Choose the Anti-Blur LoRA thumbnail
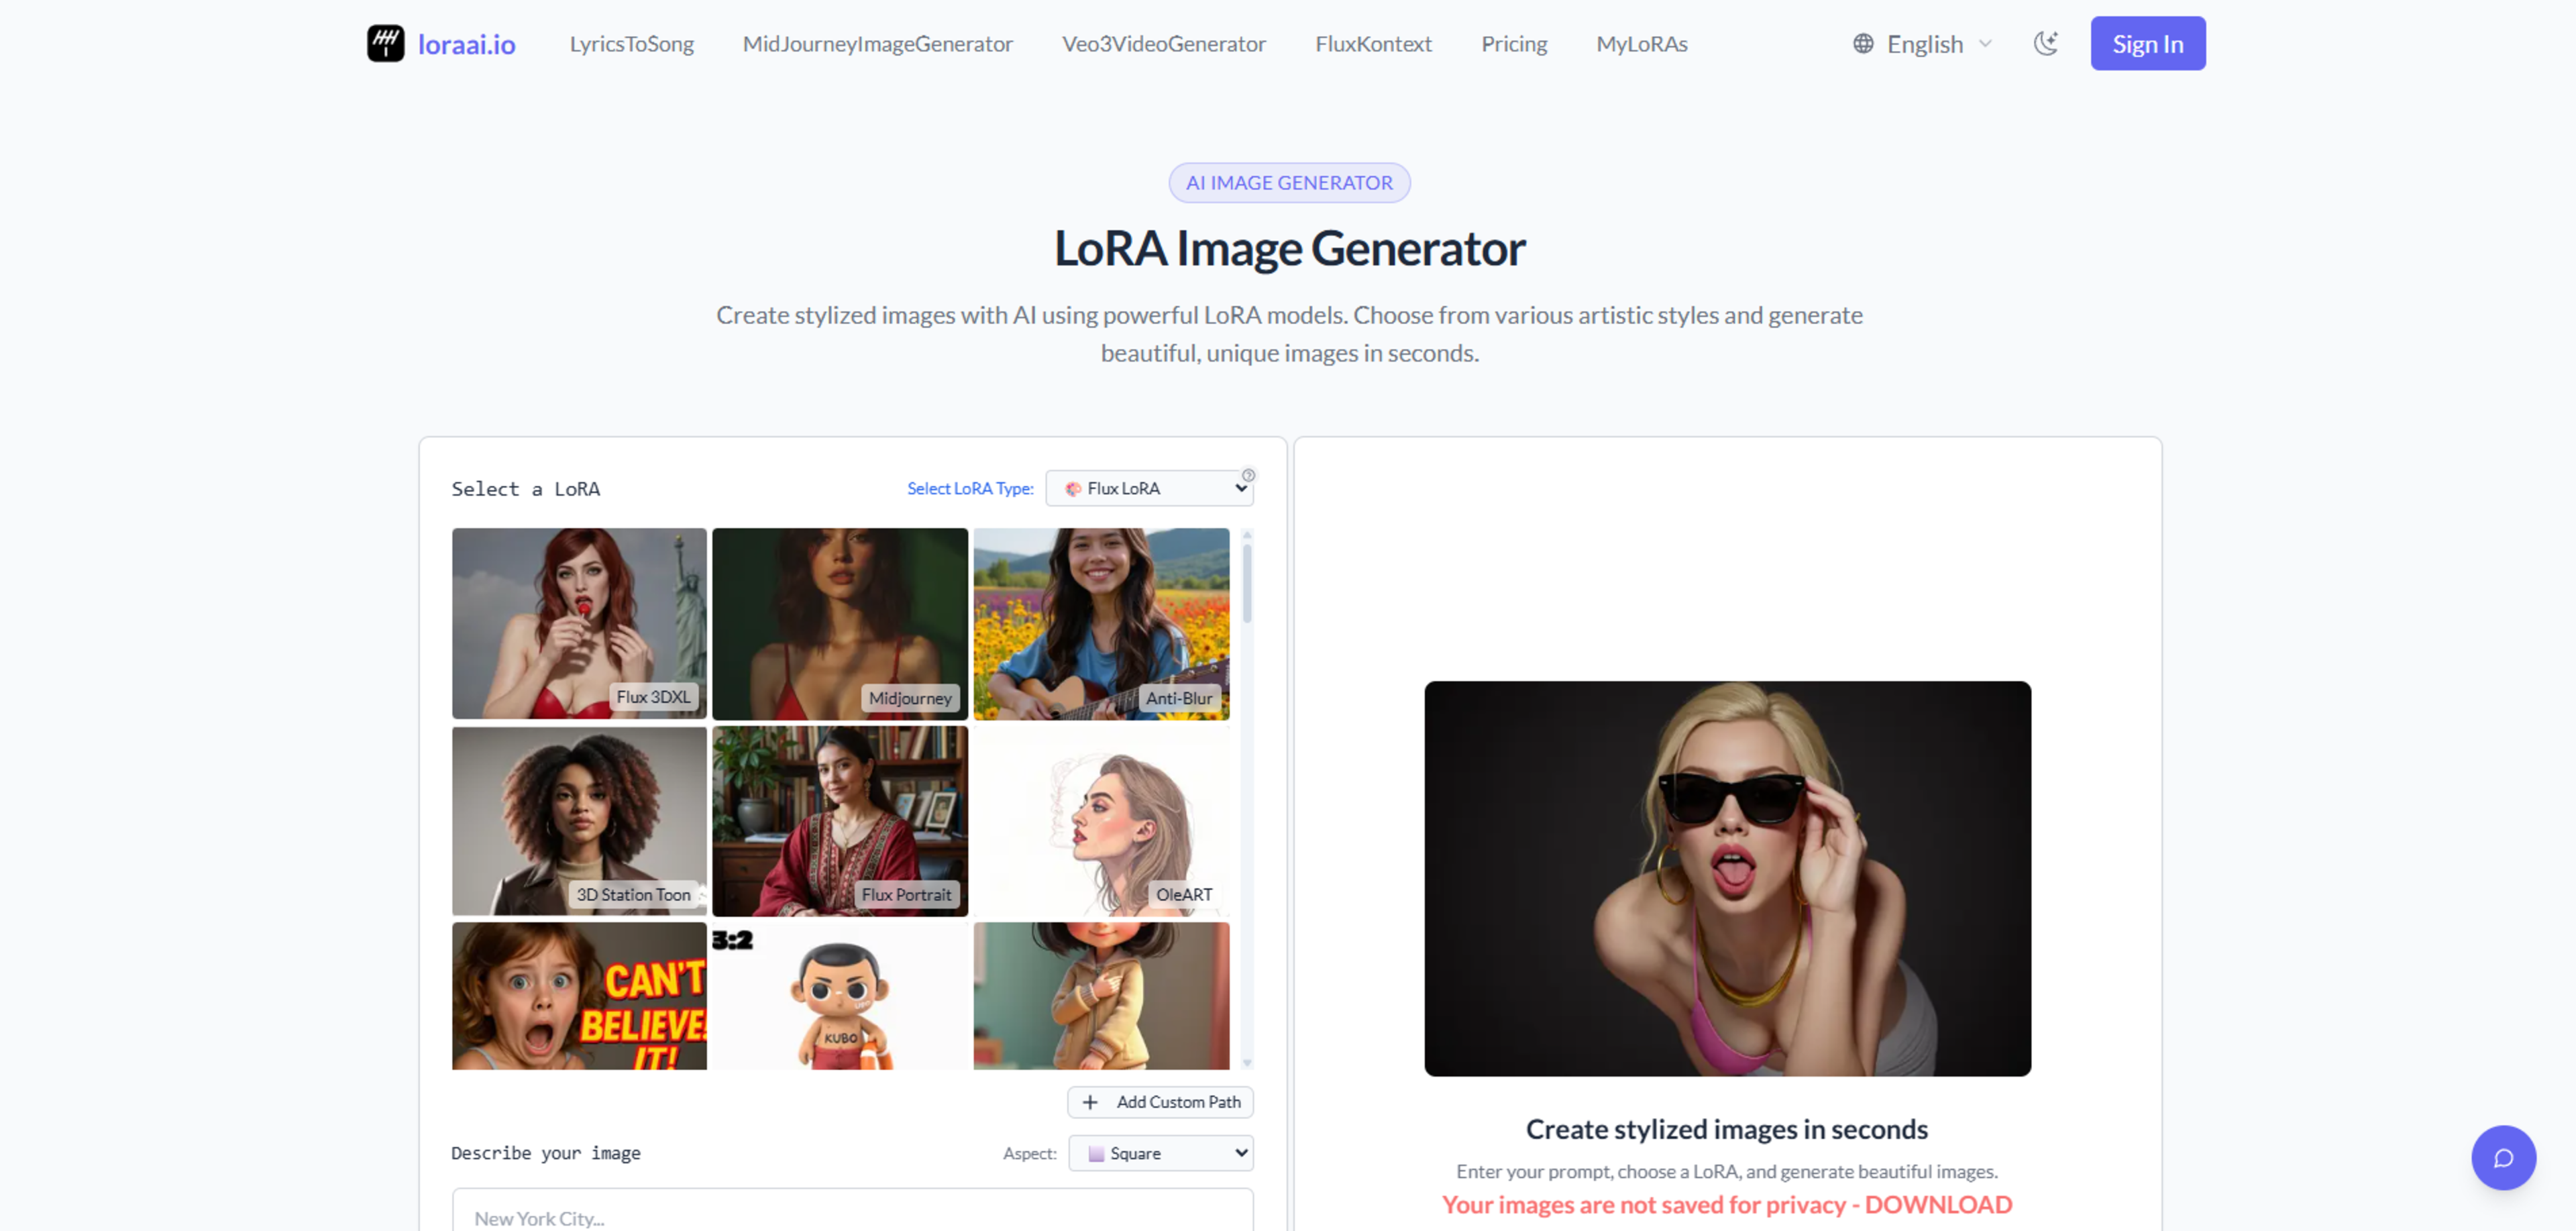 point(1100,623)
